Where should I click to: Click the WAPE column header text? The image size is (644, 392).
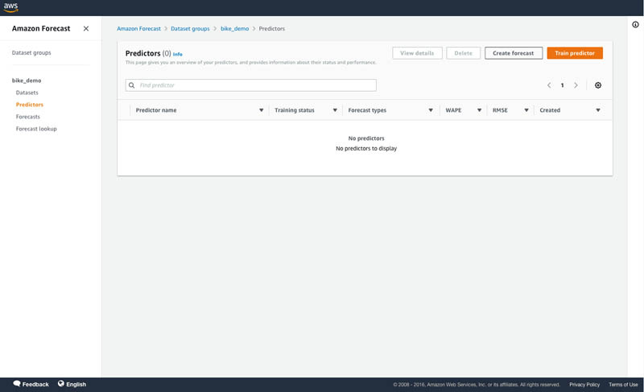[x=453, y=110]
